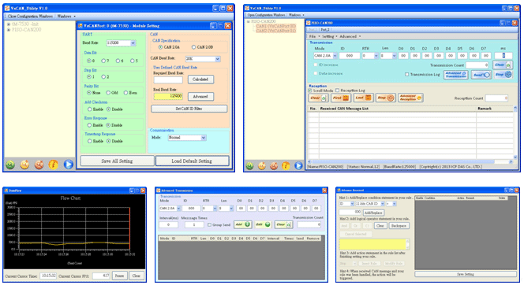
Task: Click the Advanced Transmission icon button
Action: (455, 75)
